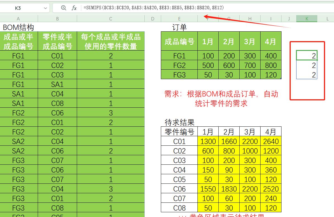
Task: Select result value 1000 for C02
Action: click(x=250, y=151)
